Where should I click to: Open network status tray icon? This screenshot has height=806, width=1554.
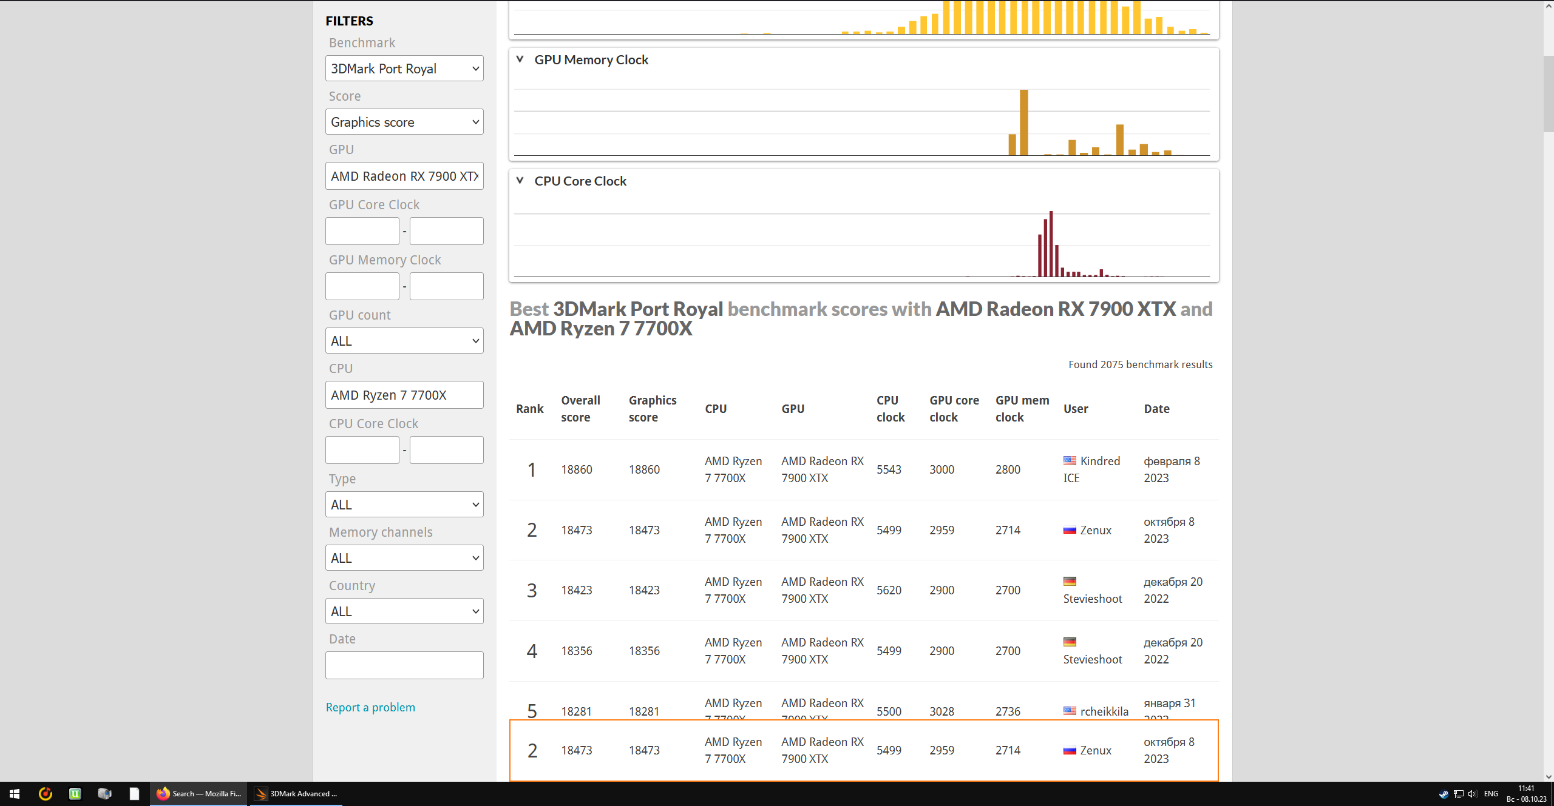tap(1458, 794)
